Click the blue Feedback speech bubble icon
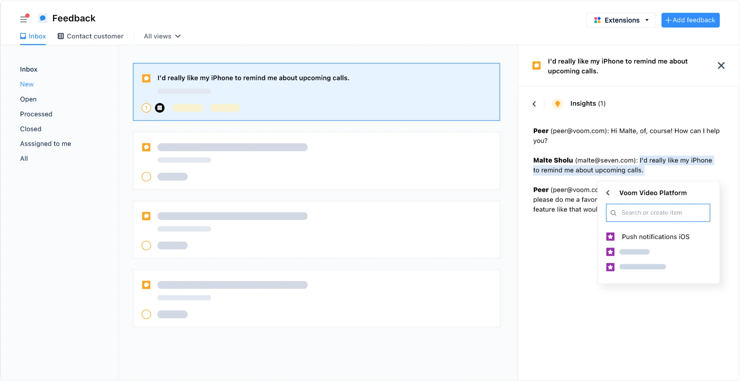Viewport: 740px width, 381px height. (42, 18)
